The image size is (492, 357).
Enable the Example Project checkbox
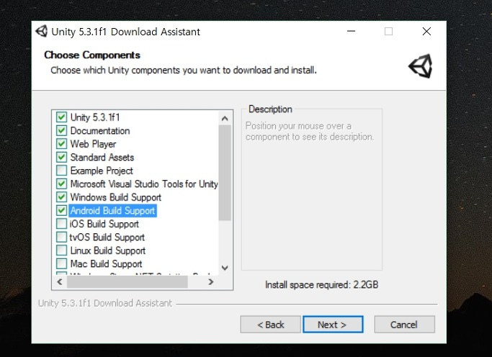[61, 171]
